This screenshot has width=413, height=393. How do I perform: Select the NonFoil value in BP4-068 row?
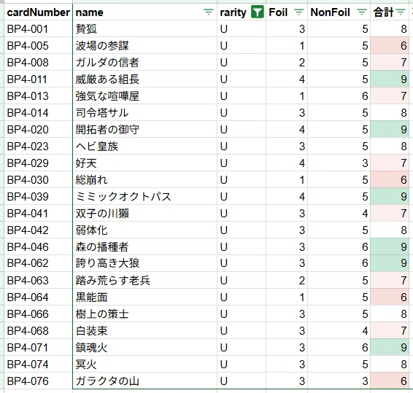[x=339, y=331]
